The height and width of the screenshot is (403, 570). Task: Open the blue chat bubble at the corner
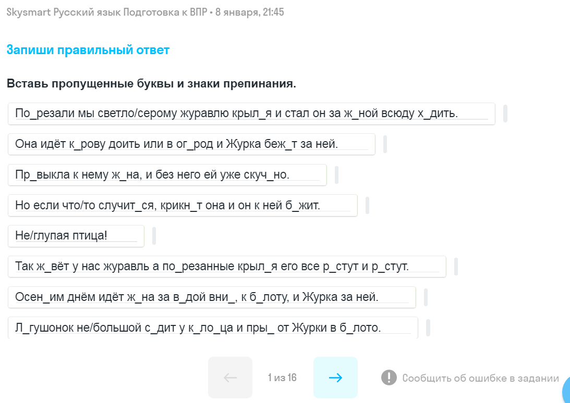(x=565, y=391)
